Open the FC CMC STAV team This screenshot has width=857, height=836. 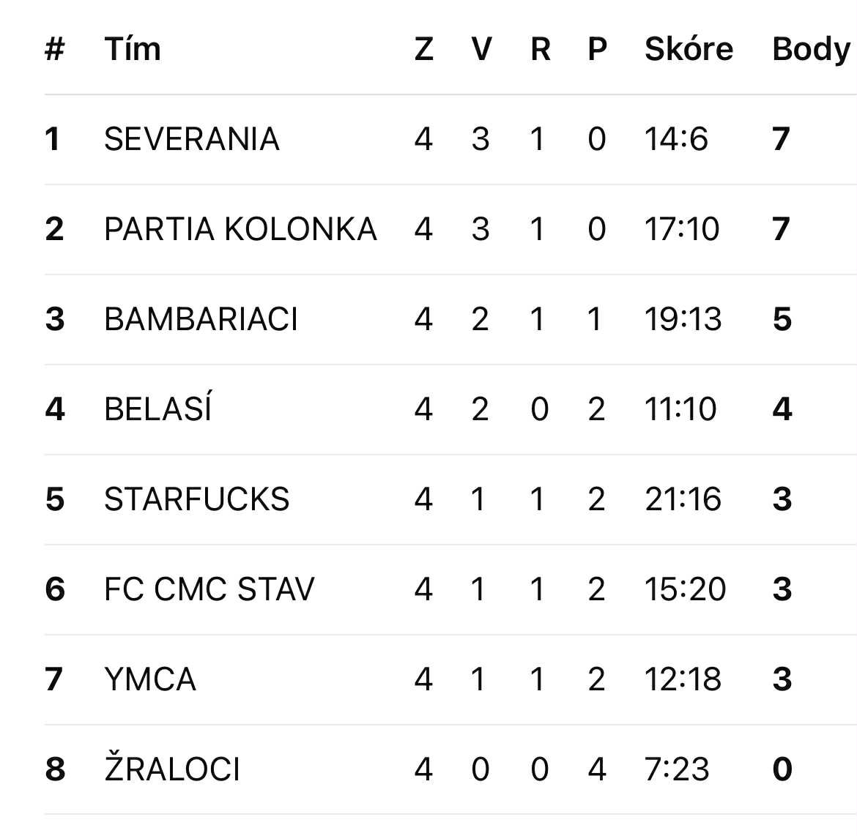209,589
